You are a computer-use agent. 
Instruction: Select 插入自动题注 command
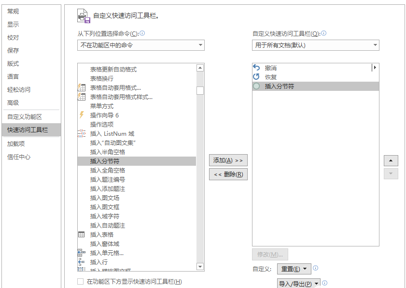point(137,226)
